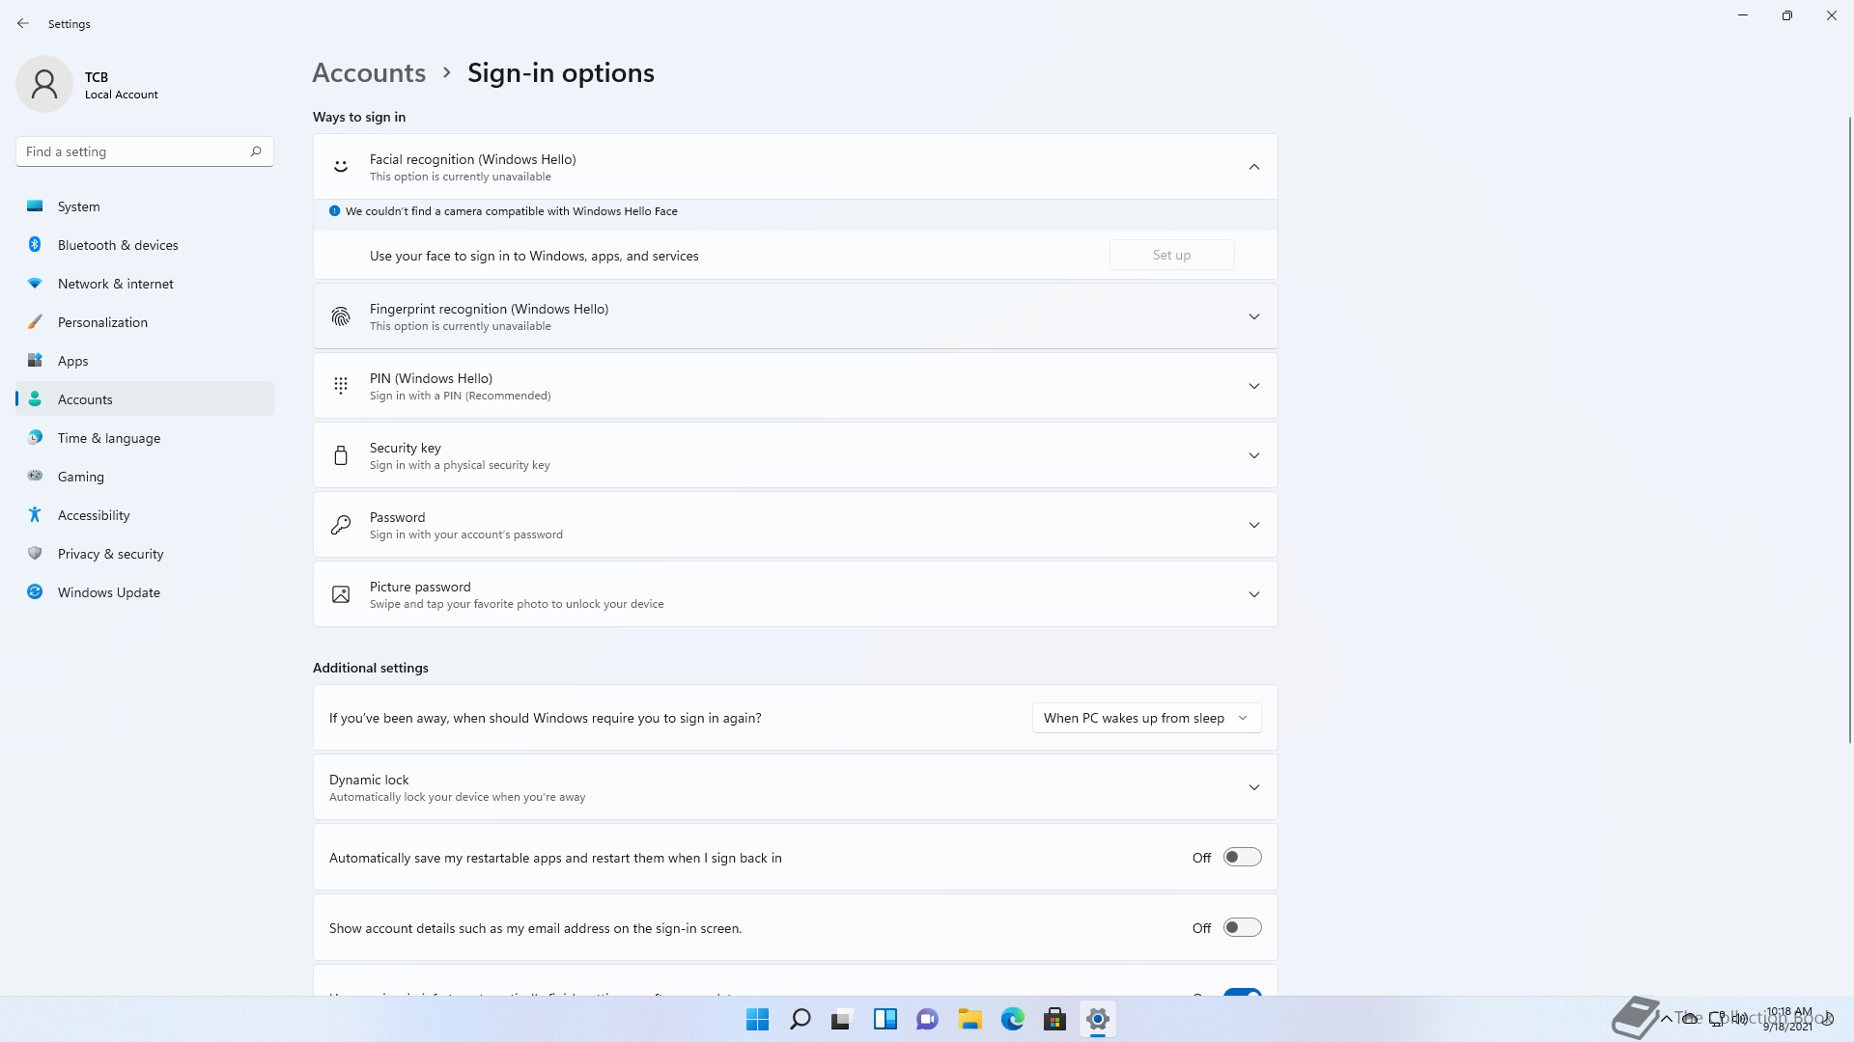Image resolution: width=1854 pixels, height=1042 pixels.
Task: Click the search magnifier in Find a setting
Action: click(x=256, y=151)
